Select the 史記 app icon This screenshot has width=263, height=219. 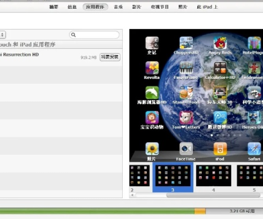[152, 43]
